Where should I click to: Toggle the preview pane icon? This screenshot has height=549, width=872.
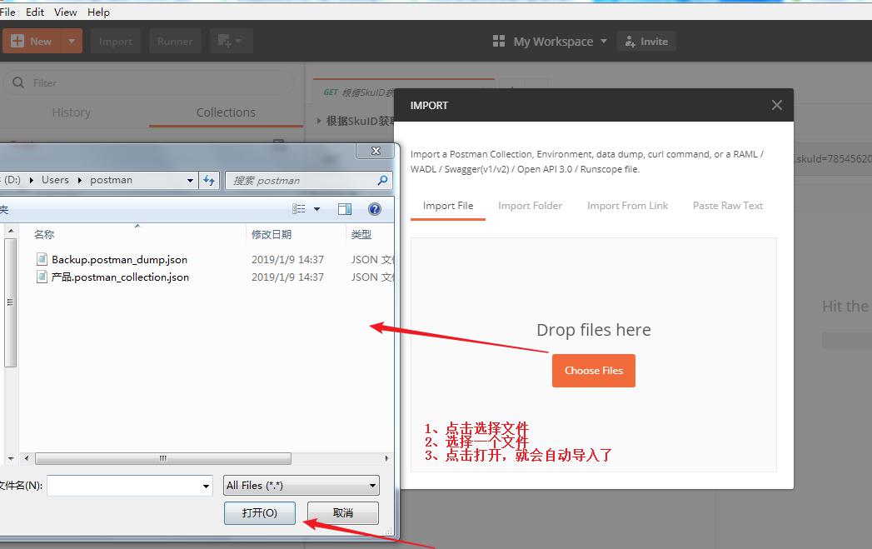(345, 209)
